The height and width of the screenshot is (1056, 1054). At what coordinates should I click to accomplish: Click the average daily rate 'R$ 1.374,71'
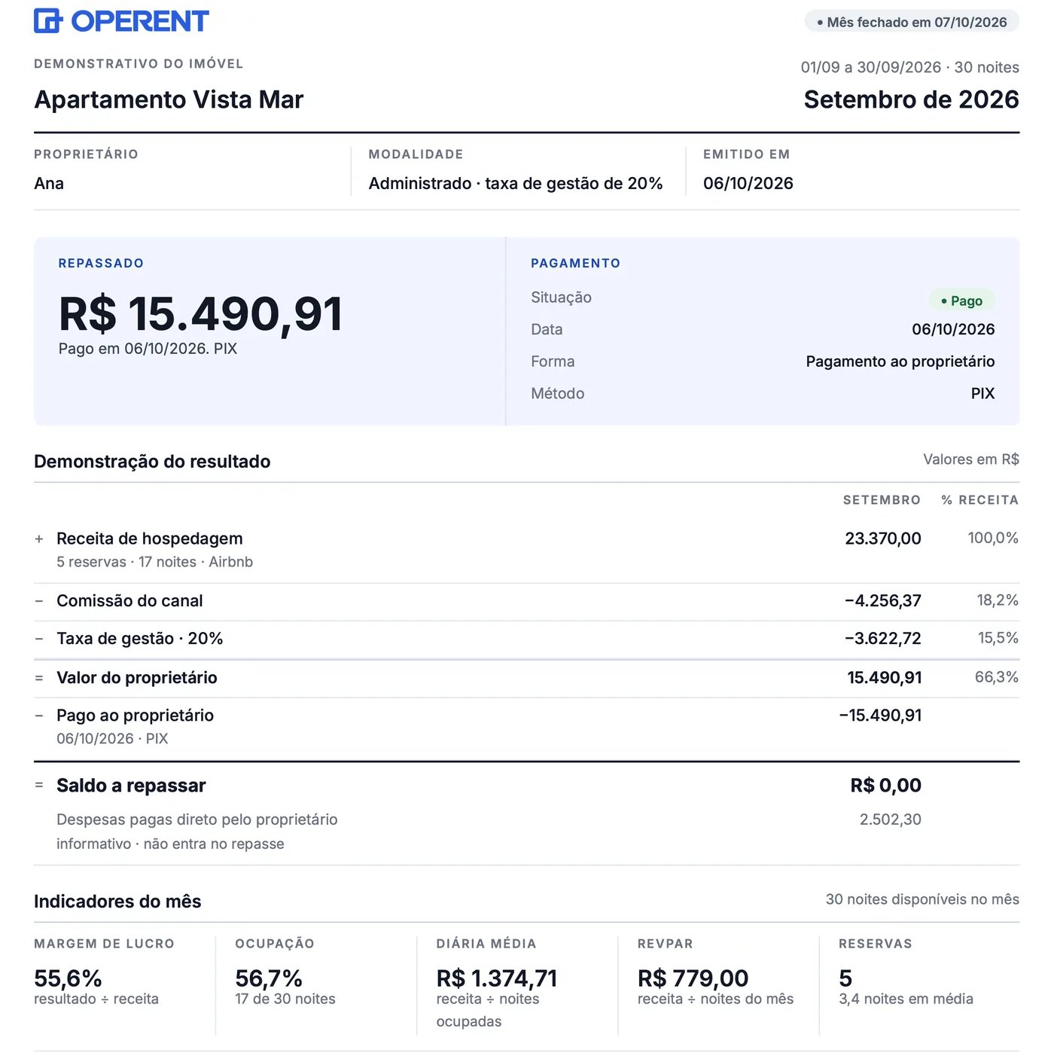pyautogui.click(x=497, y=978)
